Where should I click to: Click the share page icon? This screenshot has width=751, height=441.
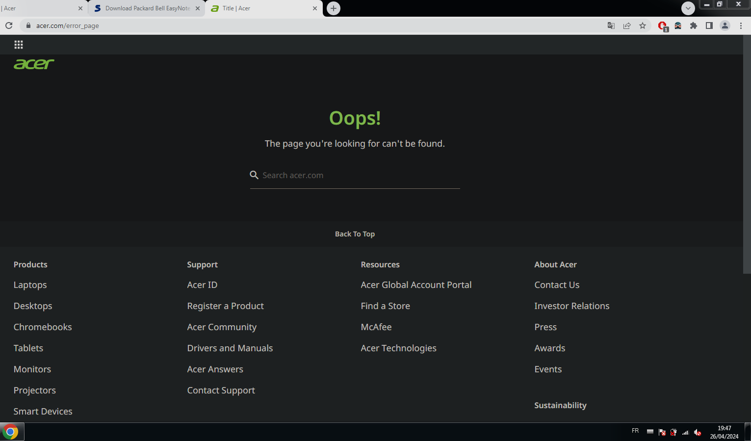point(627,26)
